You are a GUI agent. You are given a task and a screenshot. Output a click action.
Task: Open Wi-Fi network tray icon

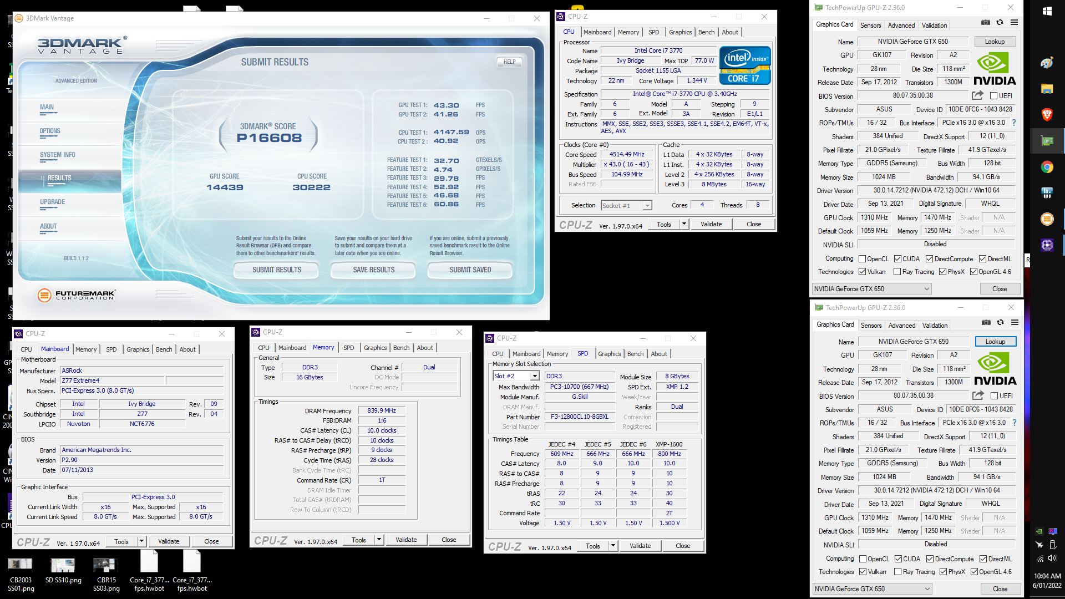(x=1039, y=559)
